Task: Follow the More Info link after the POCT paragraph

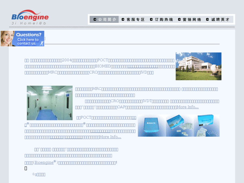Action: pyautogui.click(x=110, y=137)
